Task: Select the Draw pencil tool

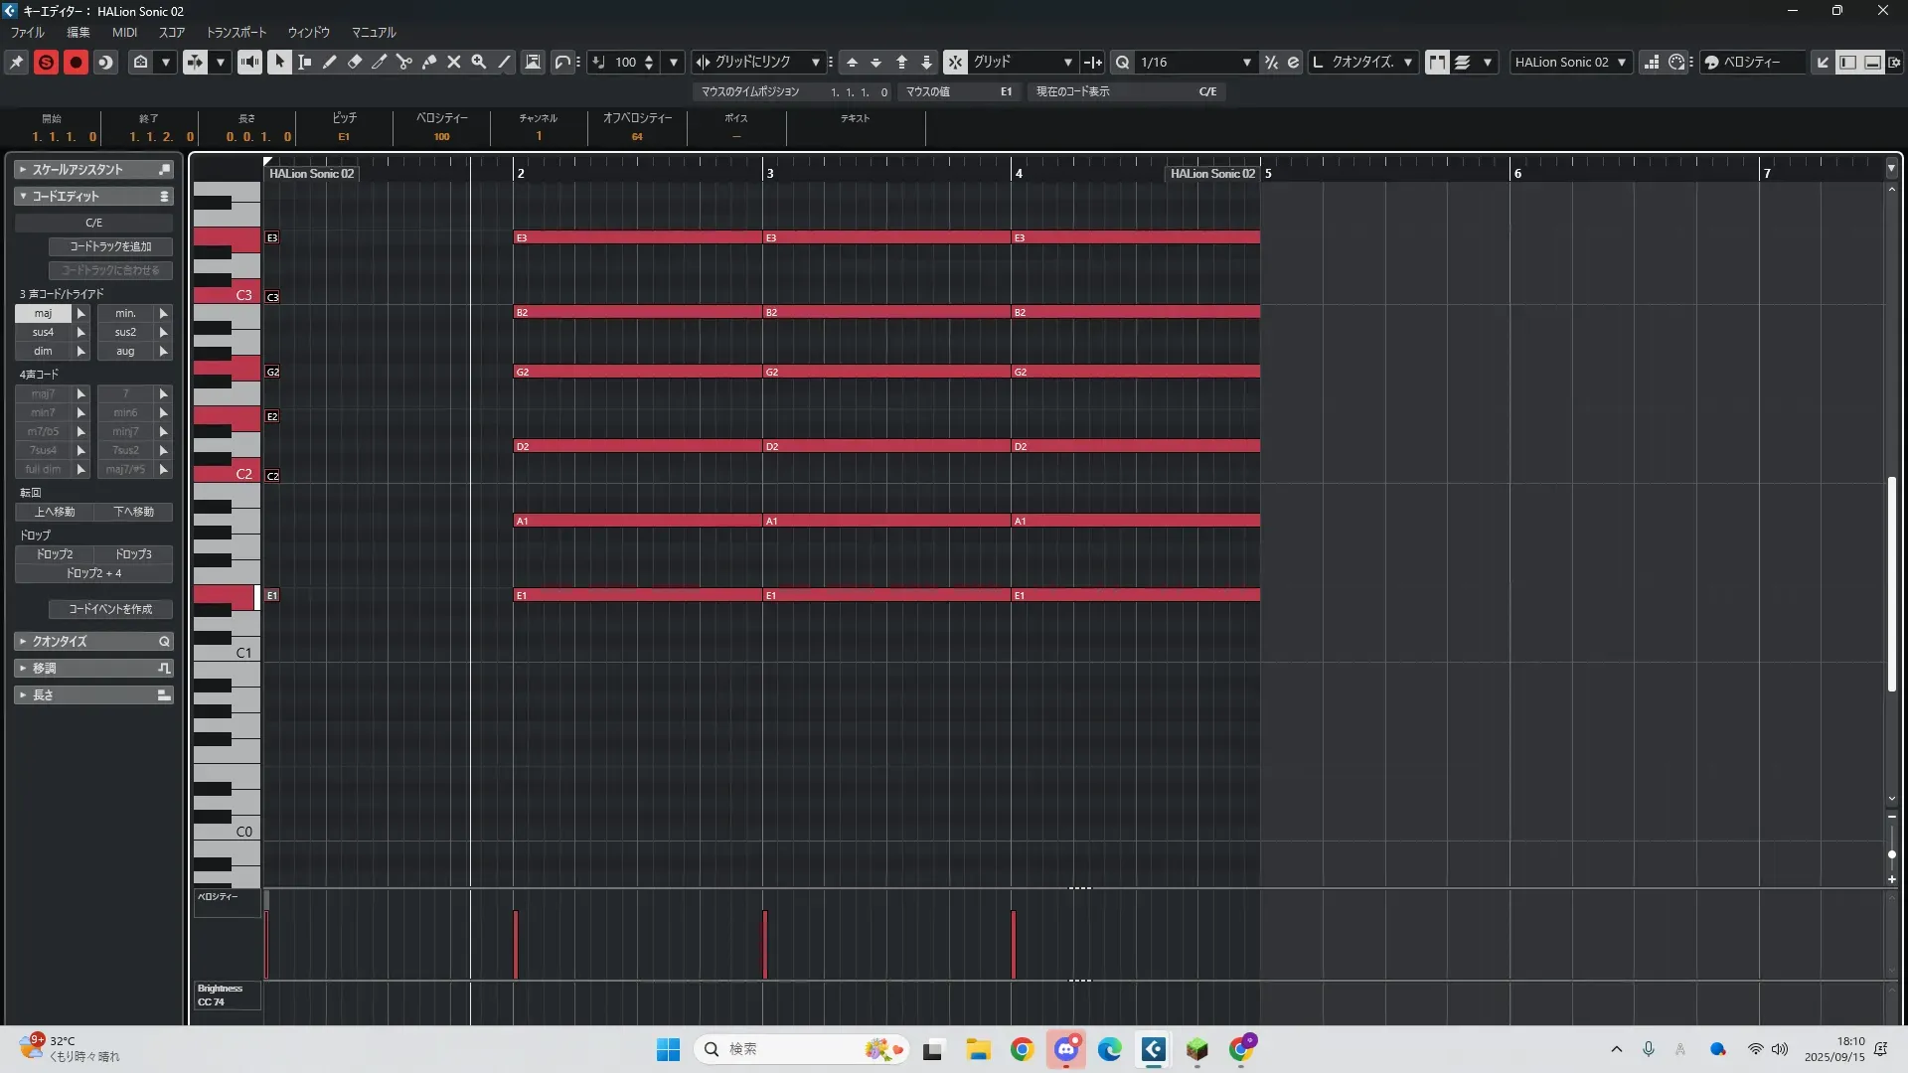Action: pyautogui.click(x=329, y=62)
